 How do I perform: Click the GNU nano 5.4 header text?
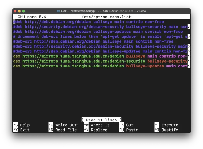pos(32,17)
